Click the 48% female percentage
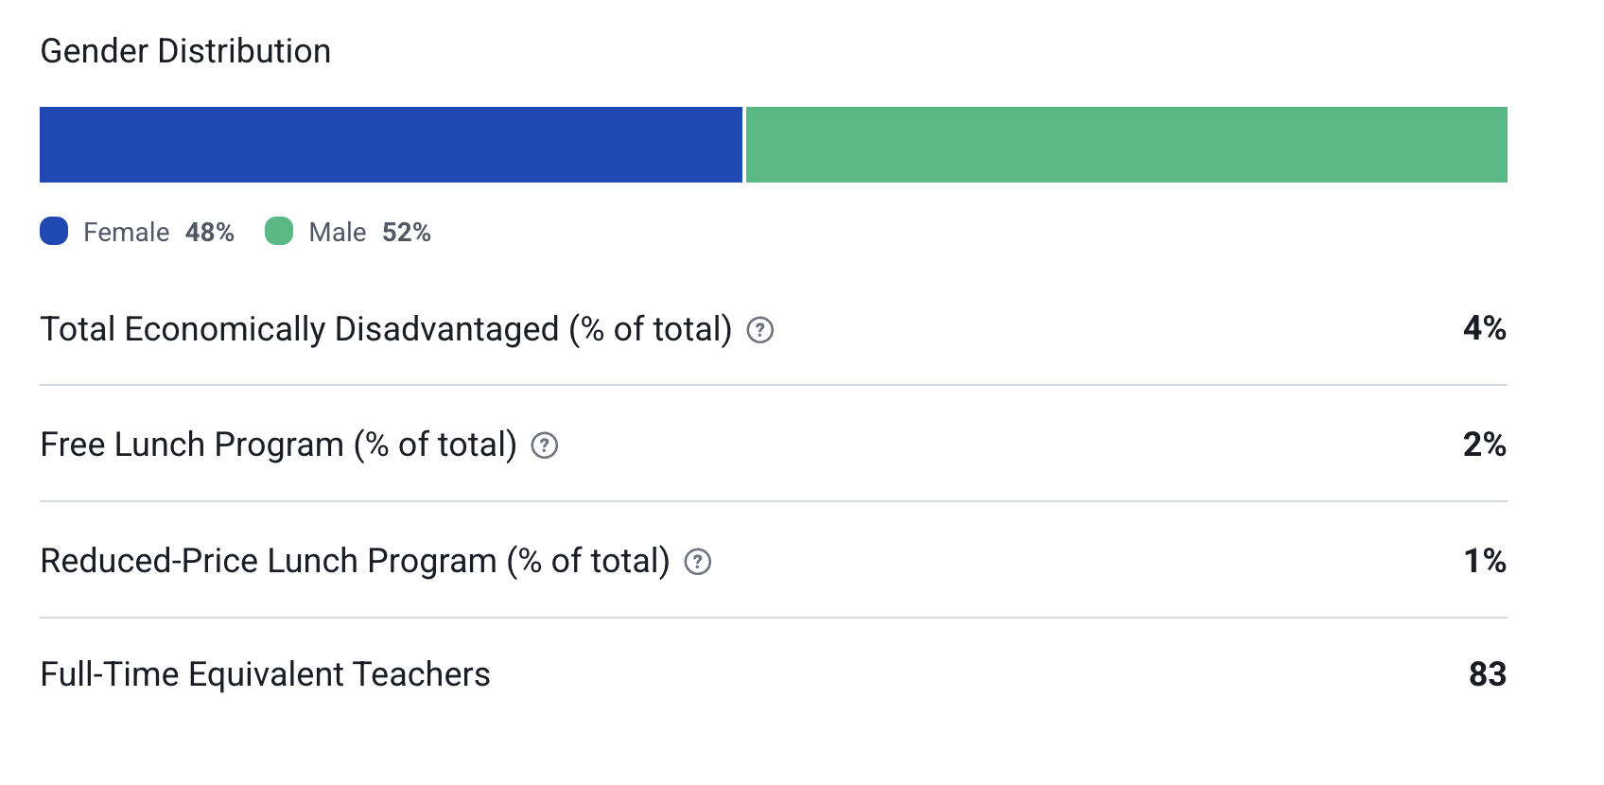This screenshot has height=785, width=1604. click(x=210, y=233)
